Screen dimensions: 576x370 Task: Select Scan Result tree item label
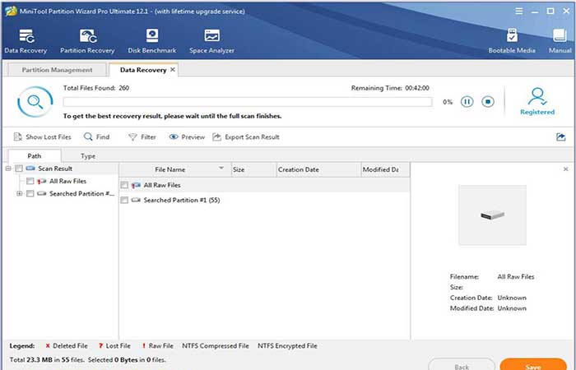click(55, 169)
